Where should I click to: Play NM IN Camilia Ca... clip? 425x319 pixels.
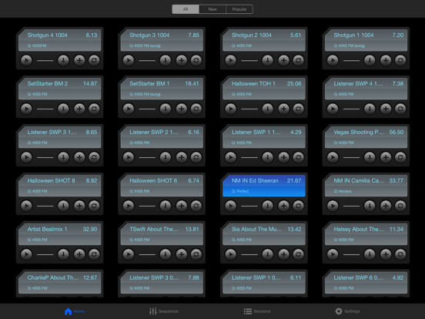click(333, 206)
